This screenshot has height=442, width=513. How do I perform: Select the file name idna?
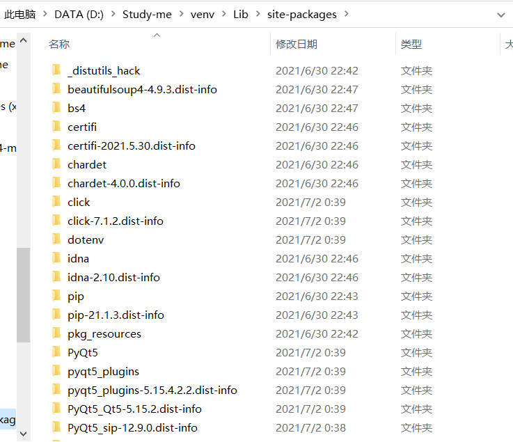78,259
